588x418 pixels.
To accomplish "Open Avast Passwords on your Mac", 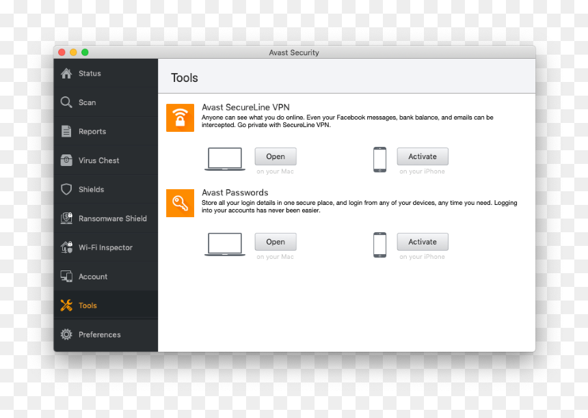I will pos(276,242).
